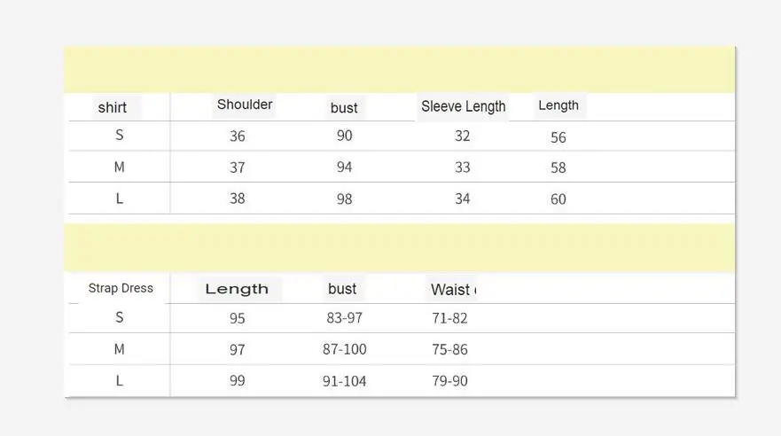Select the Shoulder column header
781x436 pixels.
click(x=245, y=105)
